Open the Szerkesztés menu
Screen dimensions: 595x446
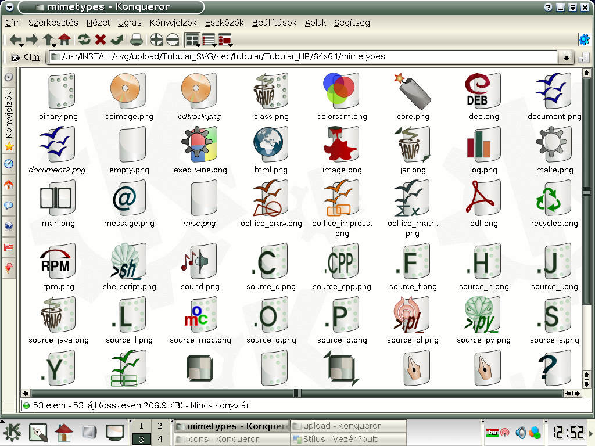53,23
